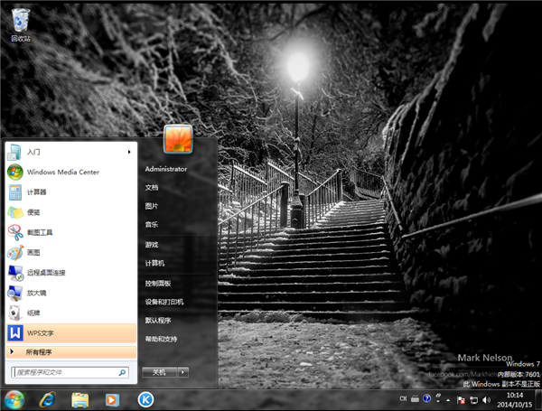Image resolution: width=542 pixels, height=411 pixels.
Task: Open shutdown options arrow beside 关机
Action: coord(183,371)
